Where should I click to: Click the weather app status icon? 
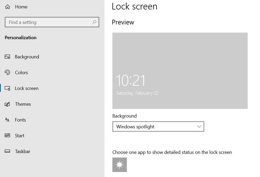tap(119, 165)
